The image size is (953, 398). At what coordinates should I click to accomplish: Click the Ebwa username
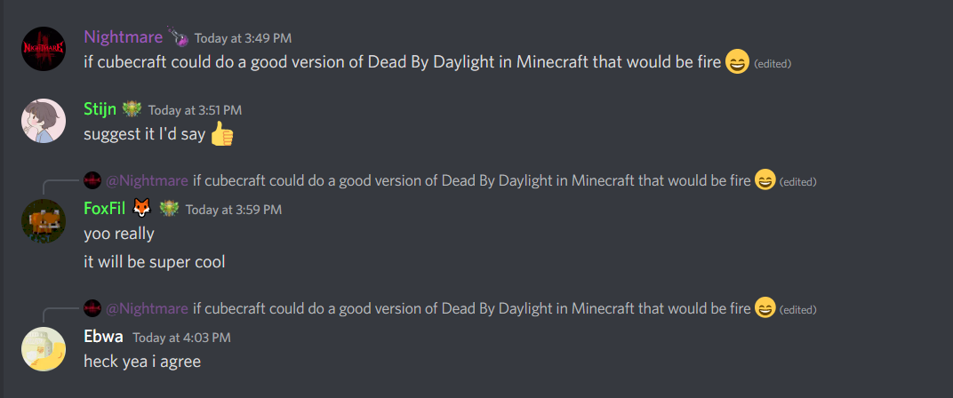point(103,337)
